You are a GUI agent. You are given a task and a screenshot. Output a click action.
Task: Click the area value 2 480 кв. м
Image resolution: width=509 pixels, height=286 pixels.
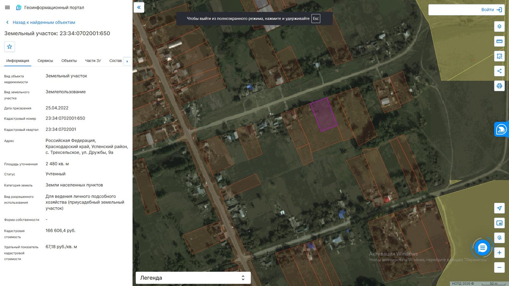pyautogui.click(x=57, y=164)
